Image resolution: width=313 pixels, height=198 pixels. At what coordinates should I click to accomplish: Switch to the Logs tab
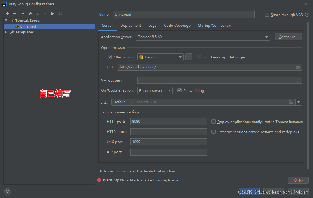(152, 26)
